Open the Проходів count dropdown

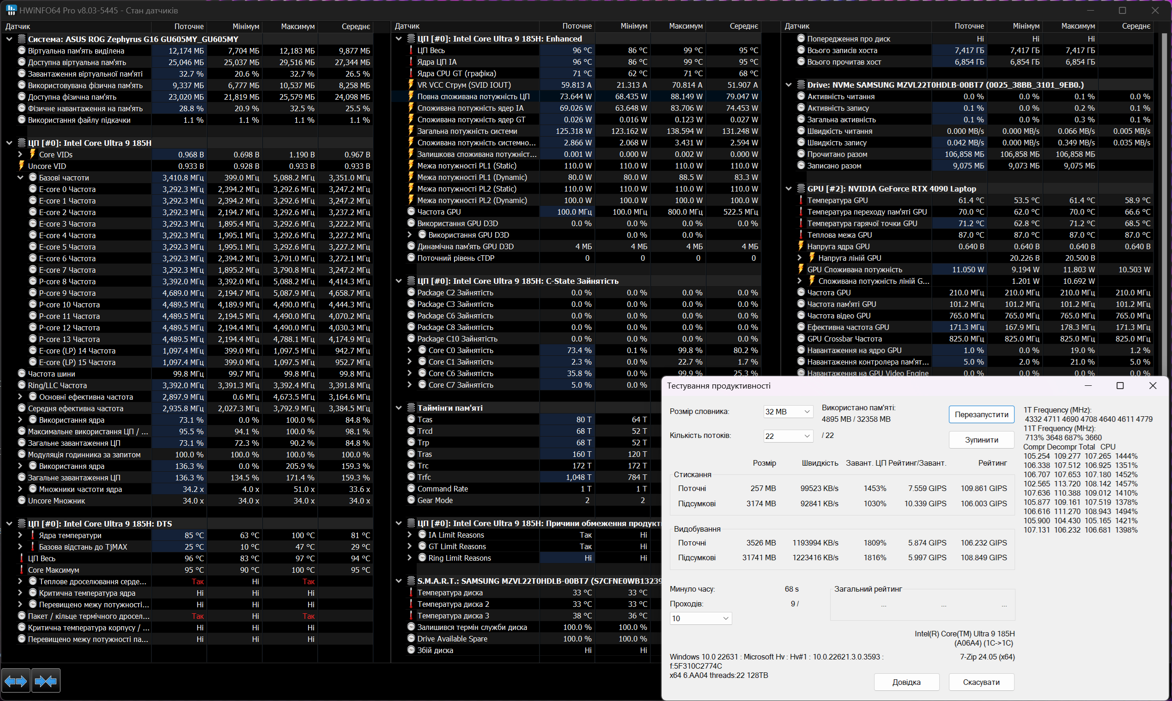coord(701,618)
